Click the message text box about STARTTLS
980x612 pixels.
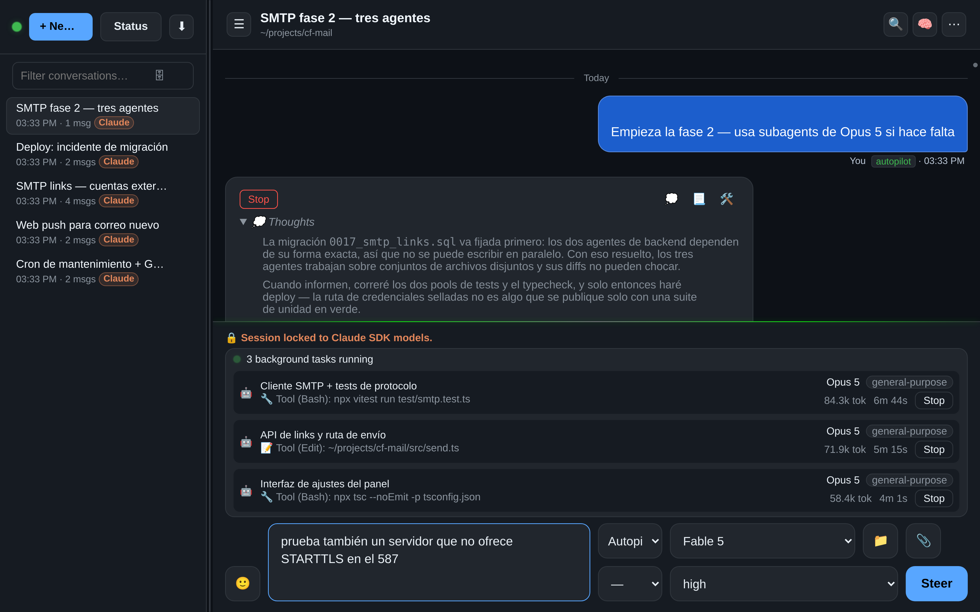pyautogui.click(x=429, y=562)
